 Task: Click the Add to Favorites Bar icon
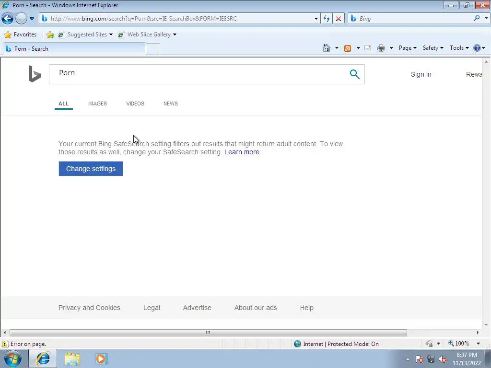(50, 34)
